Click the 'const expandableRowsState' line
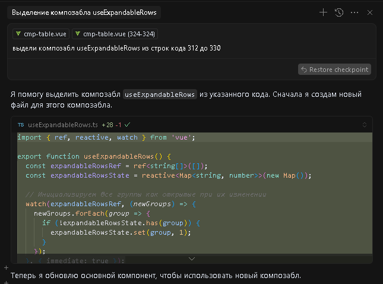Screen dimensions: 383x284 (x=169, y=175)
